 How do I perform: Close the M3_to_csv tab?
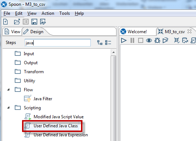click(x=189, y=31)
